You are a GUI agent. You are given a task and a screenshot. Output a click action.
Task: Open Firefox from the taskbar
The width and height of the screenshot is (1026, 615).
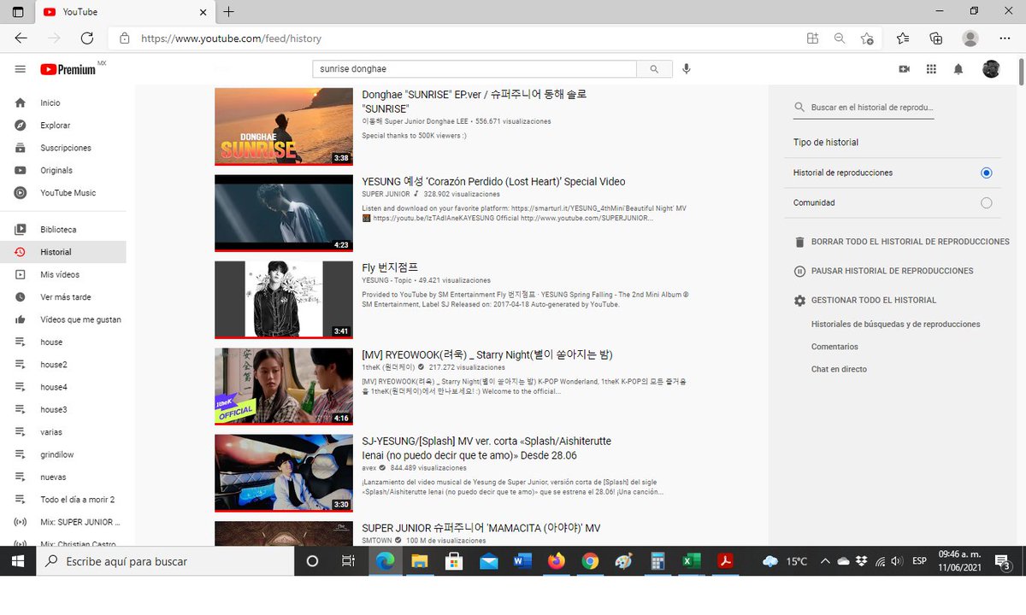point(556,561)
